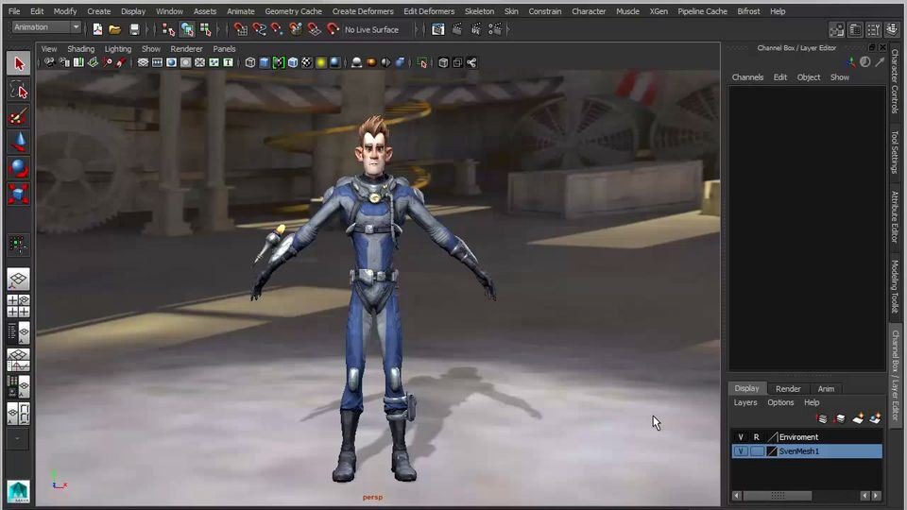Open the Tool Settings side tab
Viewport: 907px width, 510px height.
coord(895,151)
